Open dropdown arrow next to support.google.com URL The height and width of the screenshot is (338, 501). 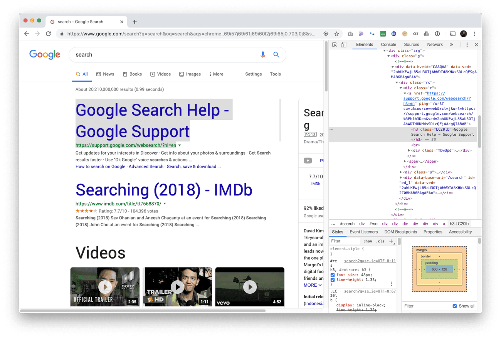[x=180, y=146]
